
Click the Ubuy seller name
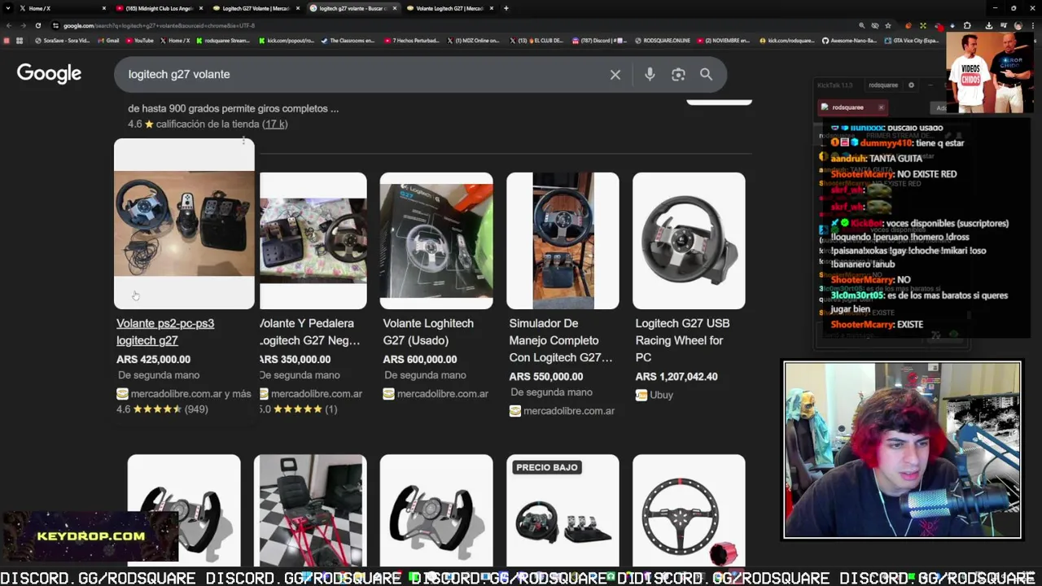661,395
